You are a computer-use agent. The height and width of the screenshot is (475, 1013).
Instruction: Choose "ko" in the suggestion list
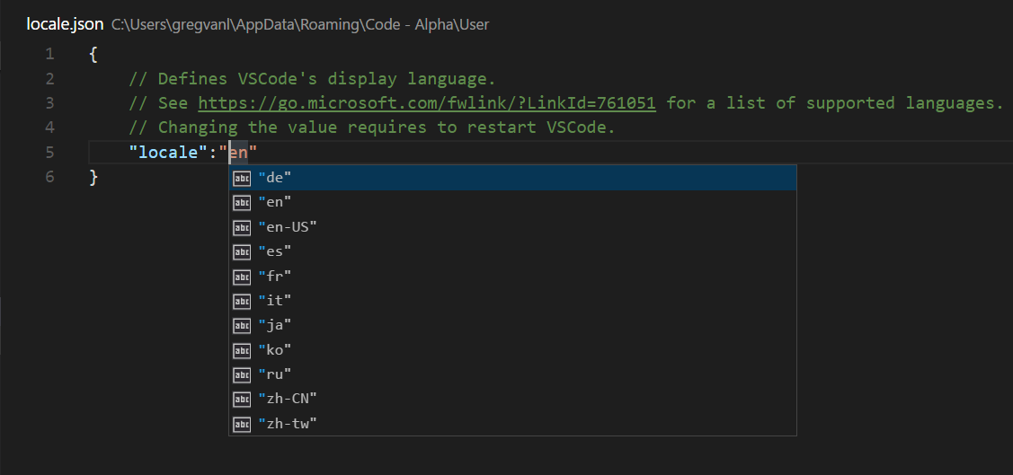(513, 350)
